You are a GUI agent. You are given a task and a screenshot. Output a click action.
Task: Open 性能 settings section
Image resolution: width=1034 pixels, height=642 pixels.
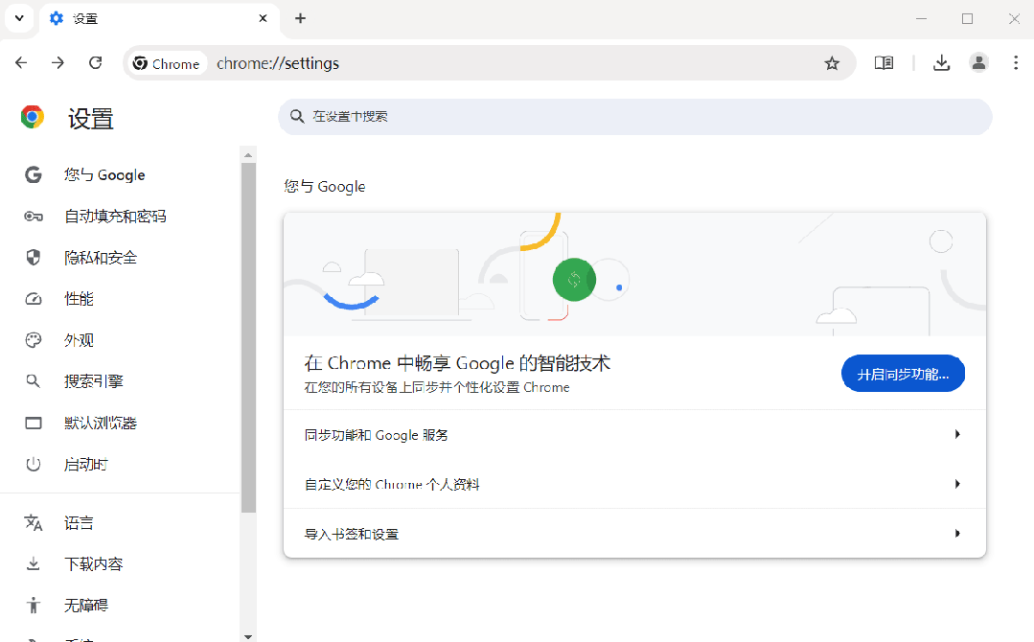coord(120,299)
